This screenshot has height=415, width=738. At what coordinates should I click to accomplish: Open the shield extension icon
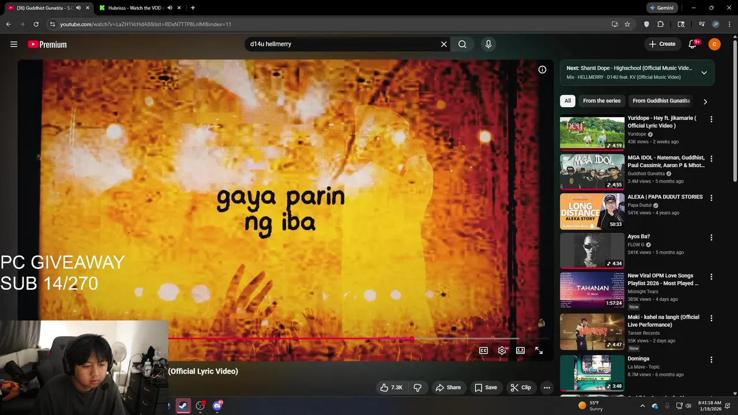(x=646, y=24)
